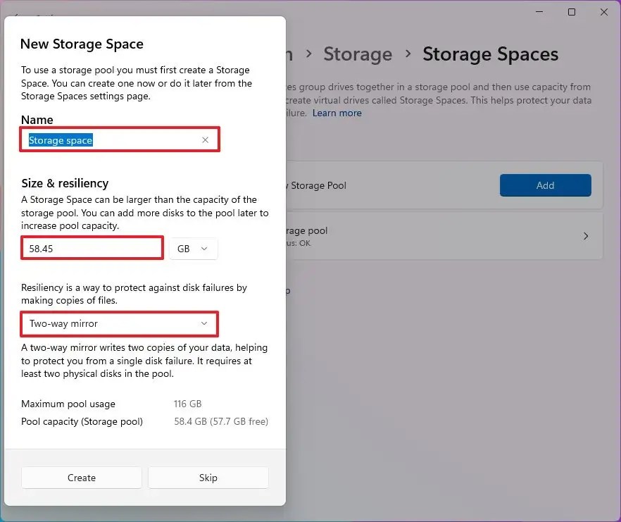
Task: Clear the Name field using the X icon
Action: [x=205, y=140]
